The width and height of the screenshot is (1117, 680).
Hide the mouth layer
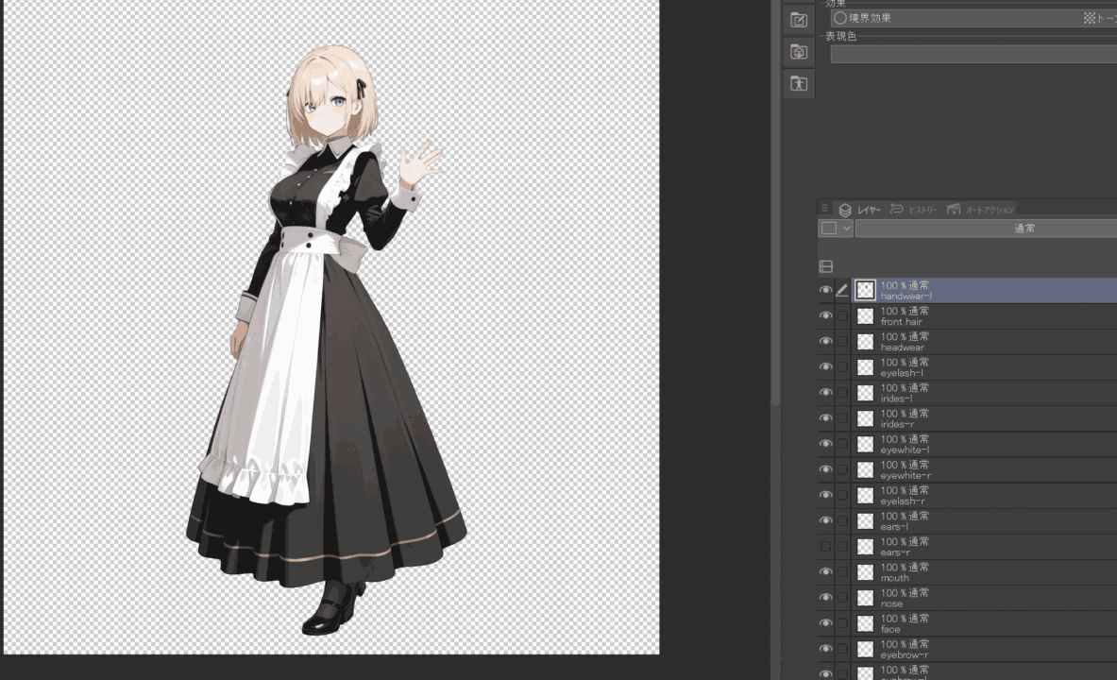click(x=825, y=572)
